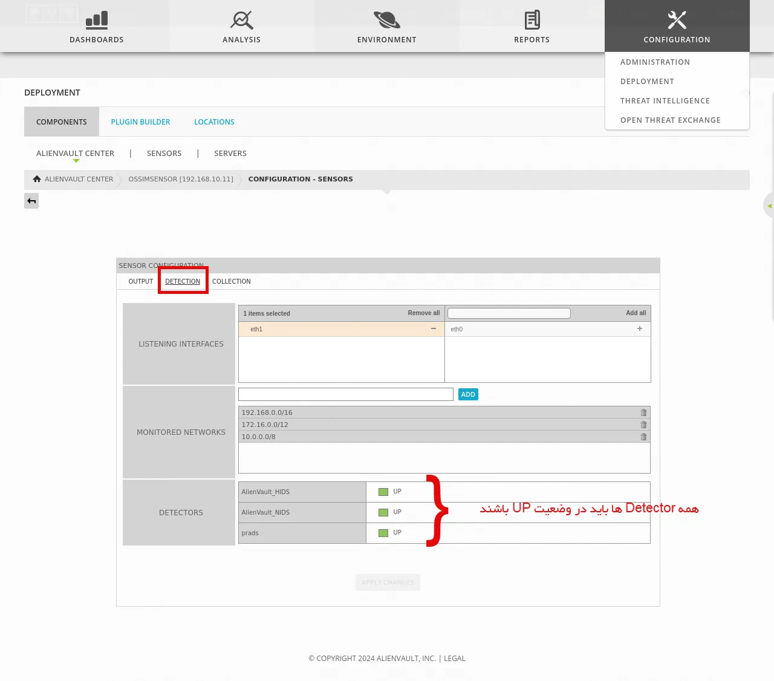Delete the 192.168.0.0/16 network entry
The width and height of the screenshot is (774, 681).
point(643,412)
